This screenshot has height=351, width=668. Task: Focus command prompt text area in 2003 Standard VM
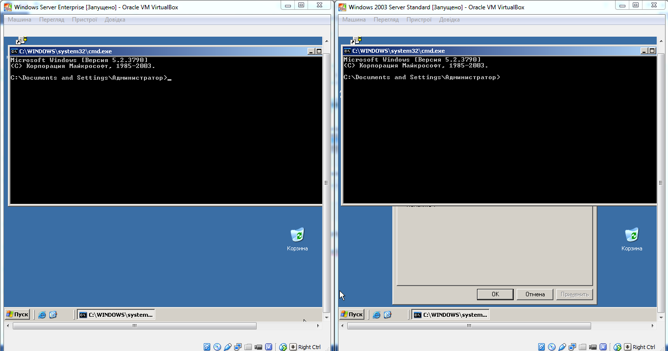pyautogui.click(x=500, y=130)
